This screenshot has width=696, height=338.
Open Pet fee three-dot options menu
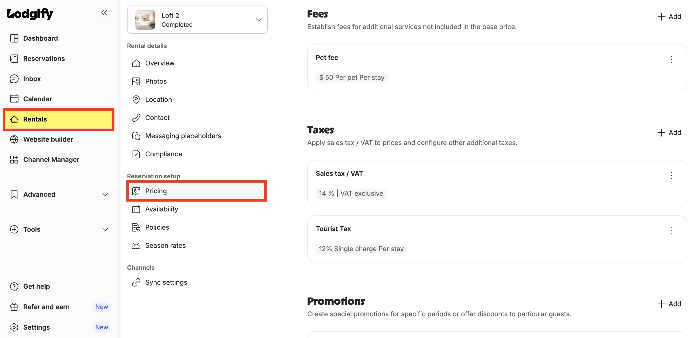[671, 60]
